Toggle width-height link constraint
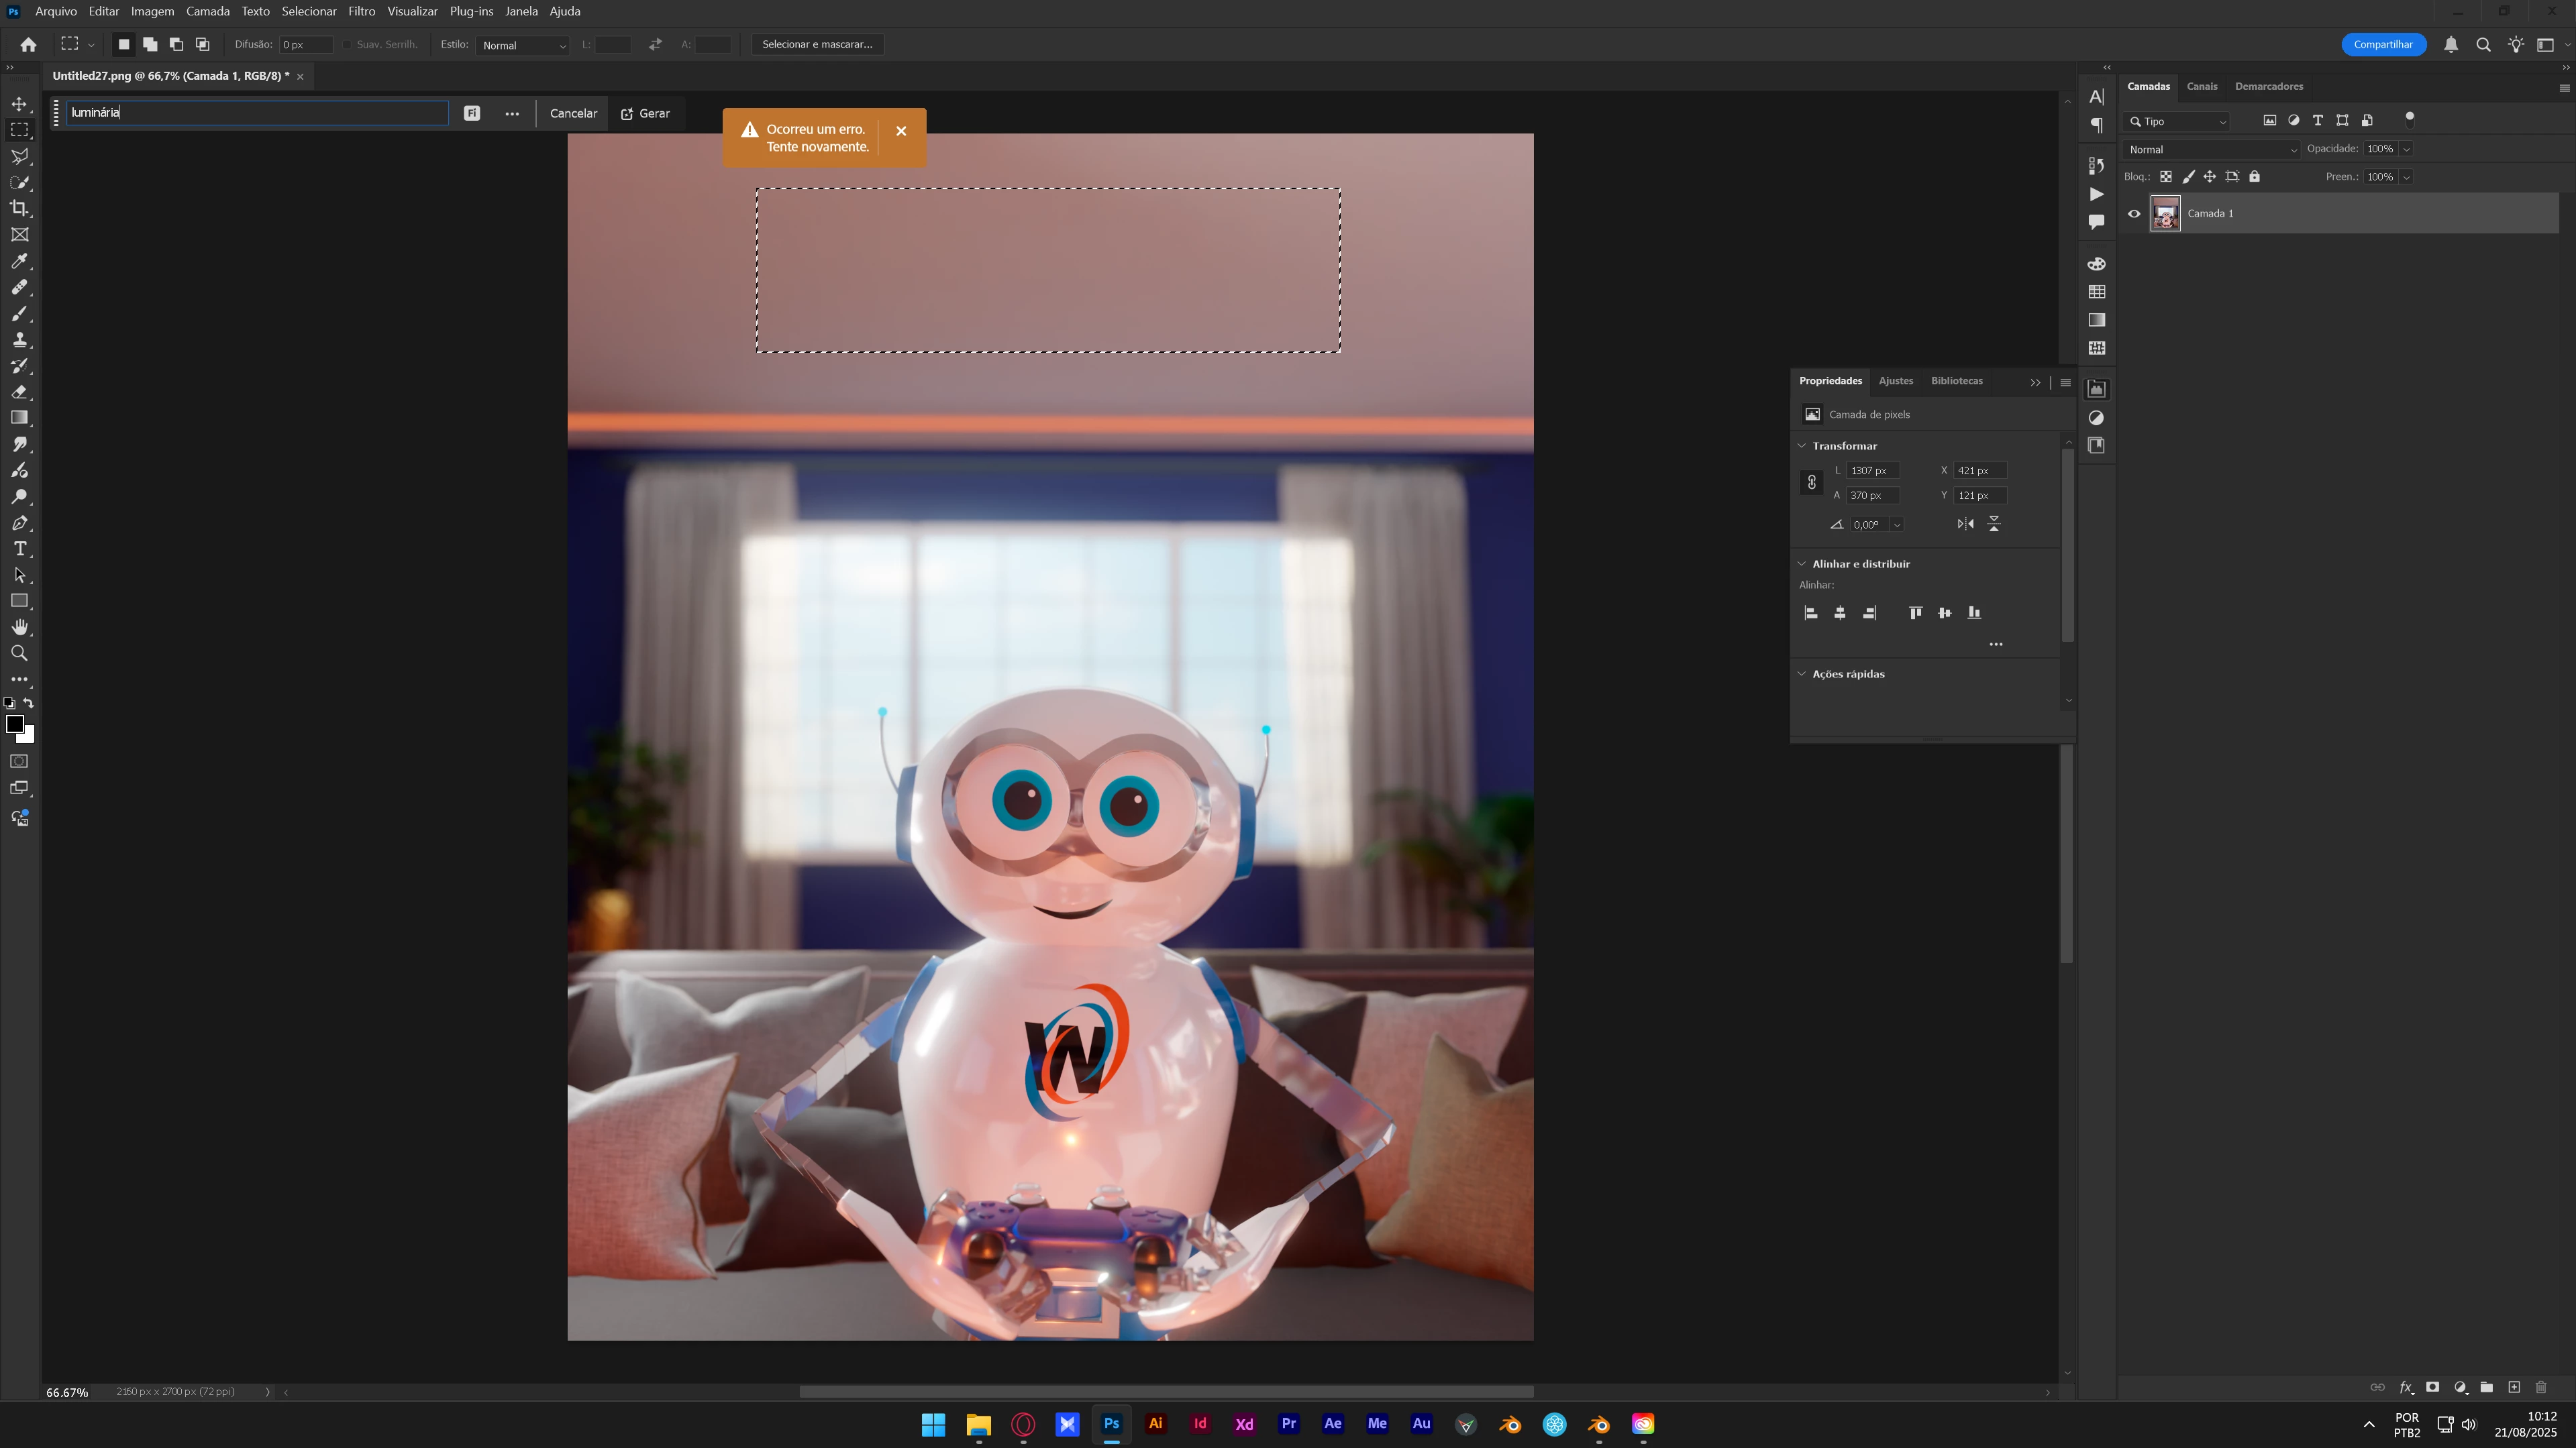 point(1811,483)
